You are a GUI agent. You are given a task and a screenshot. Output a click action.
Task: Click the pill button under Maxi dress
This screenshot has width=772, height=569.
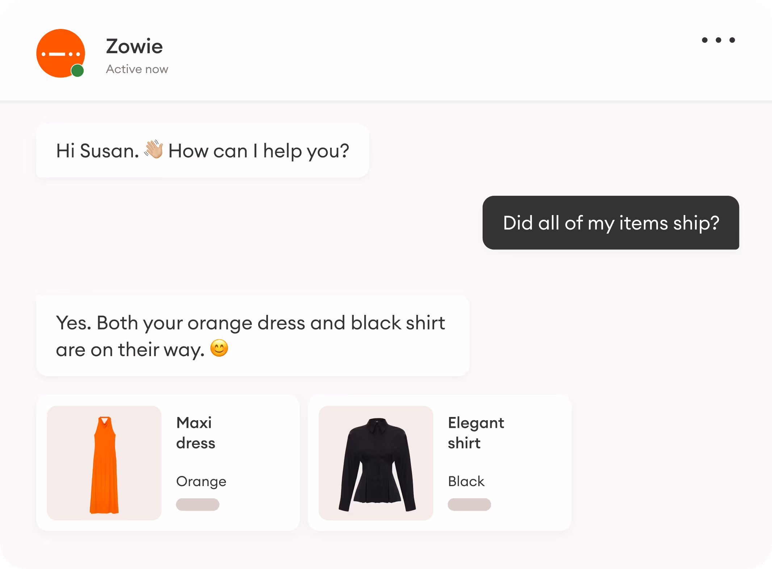click(x=198, y=505)
